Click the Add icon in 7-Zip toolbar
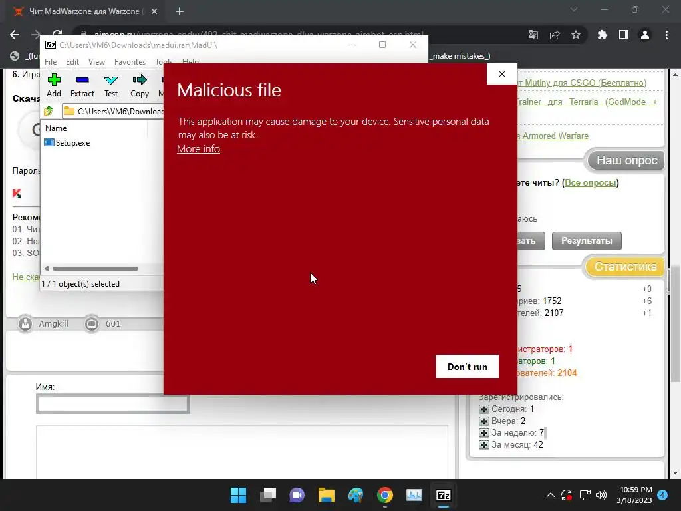The height and width of the screenshot is (511, 681). (x=54, y=85)
